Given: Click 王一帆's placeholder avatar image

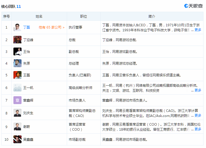Looking at the screenshot, I should point(17,88).
